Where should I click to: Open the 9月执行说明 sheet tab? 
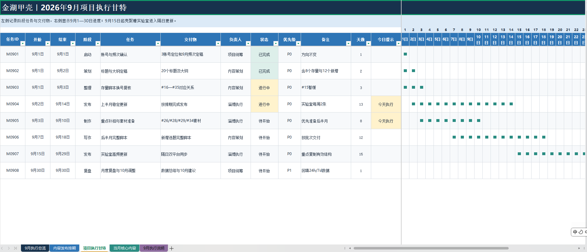tap(154, 248)
